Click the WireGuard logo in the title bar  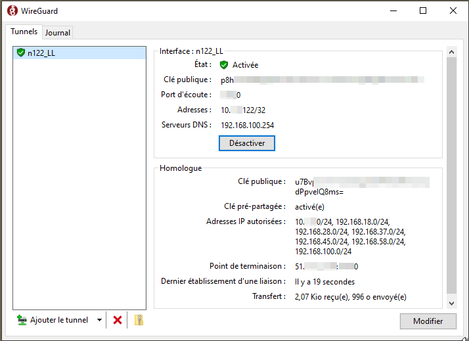click(11, 11)
